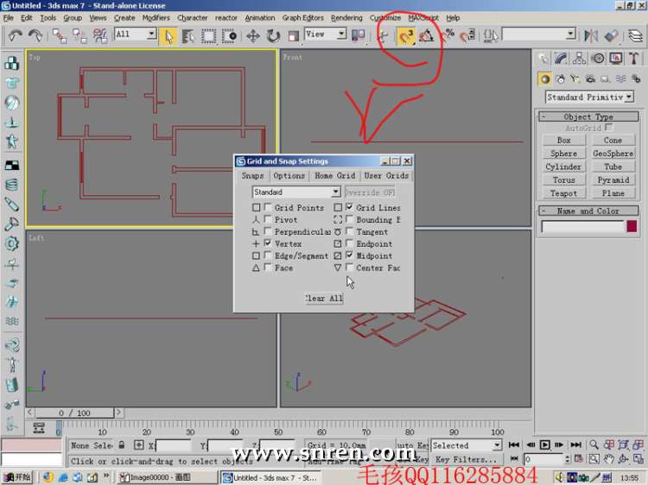Open the Utilities hammer panel tab
This screenshot has height=485, width=648.
point(633,58)
